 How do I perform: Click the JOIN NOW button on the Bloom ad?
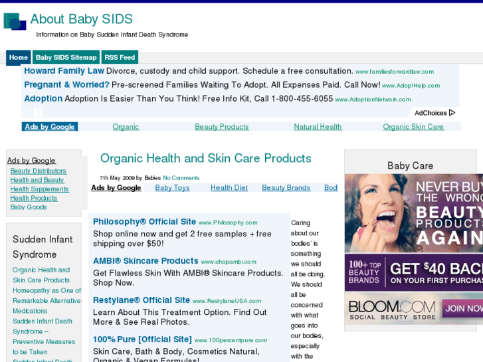(462, 308)
